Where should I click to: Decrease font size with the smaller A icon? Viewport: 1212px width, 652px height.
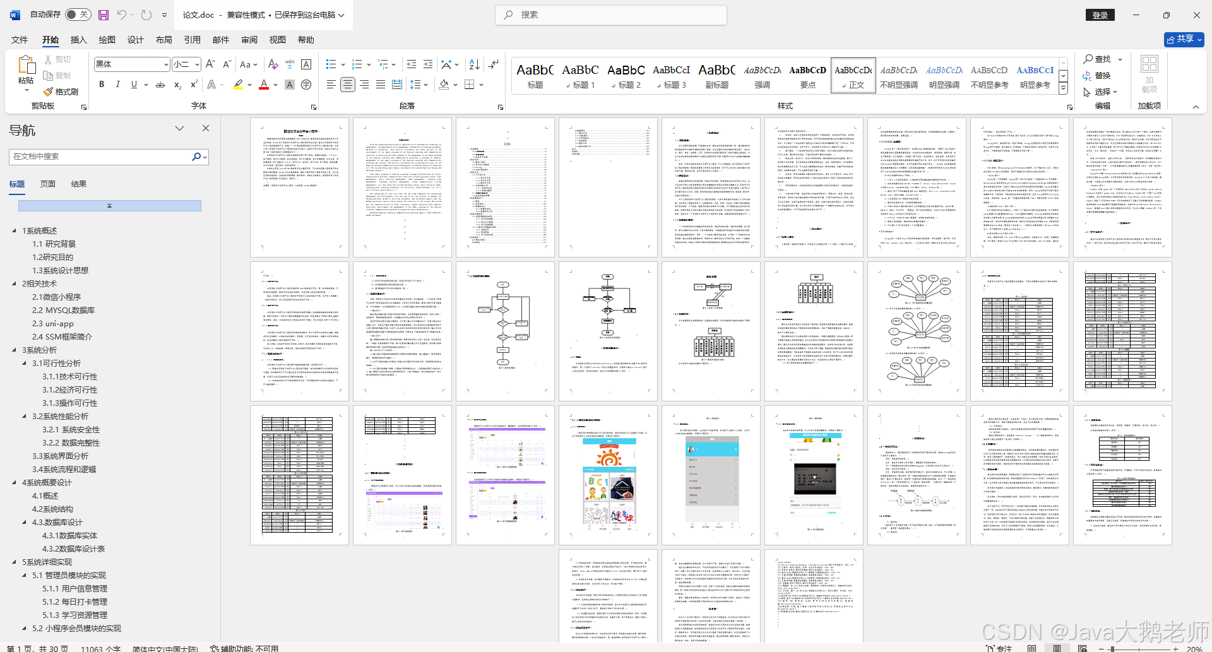(227, 64)
